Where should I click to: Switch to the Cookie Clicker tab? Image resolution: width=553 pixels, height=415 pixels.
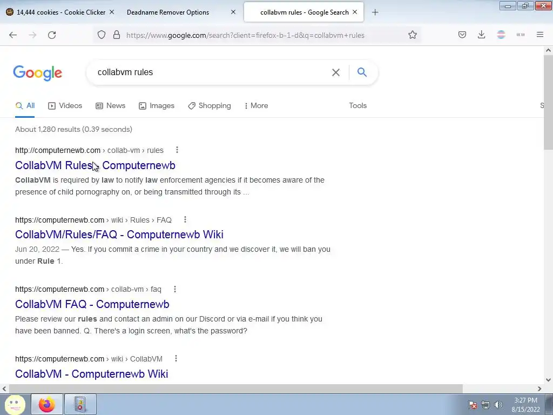60,12
